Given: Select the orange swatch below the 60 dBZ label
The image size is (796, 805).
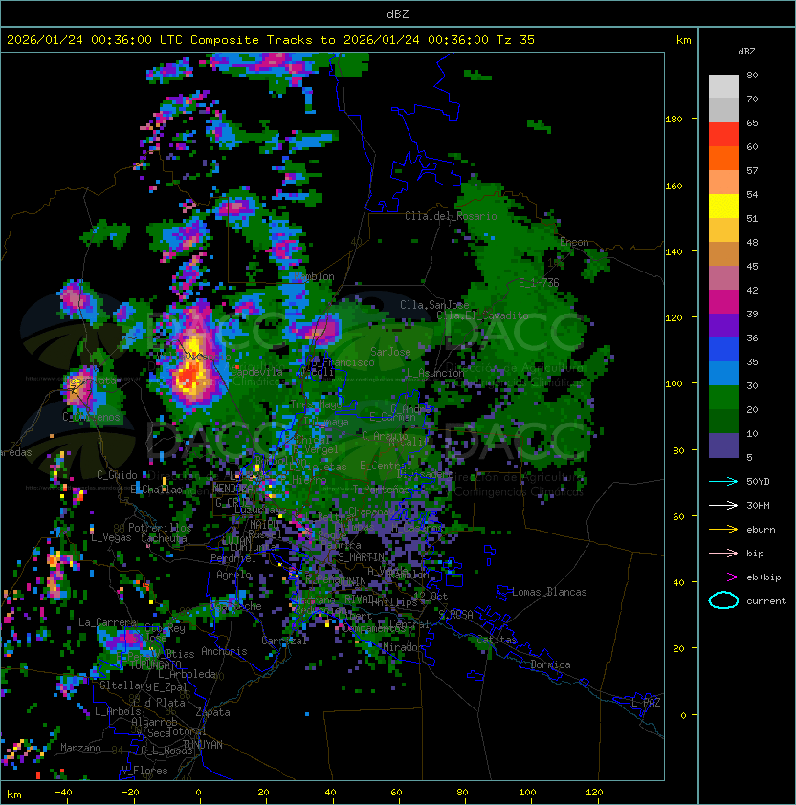Looking at the screenshot, I should point(723,158).
